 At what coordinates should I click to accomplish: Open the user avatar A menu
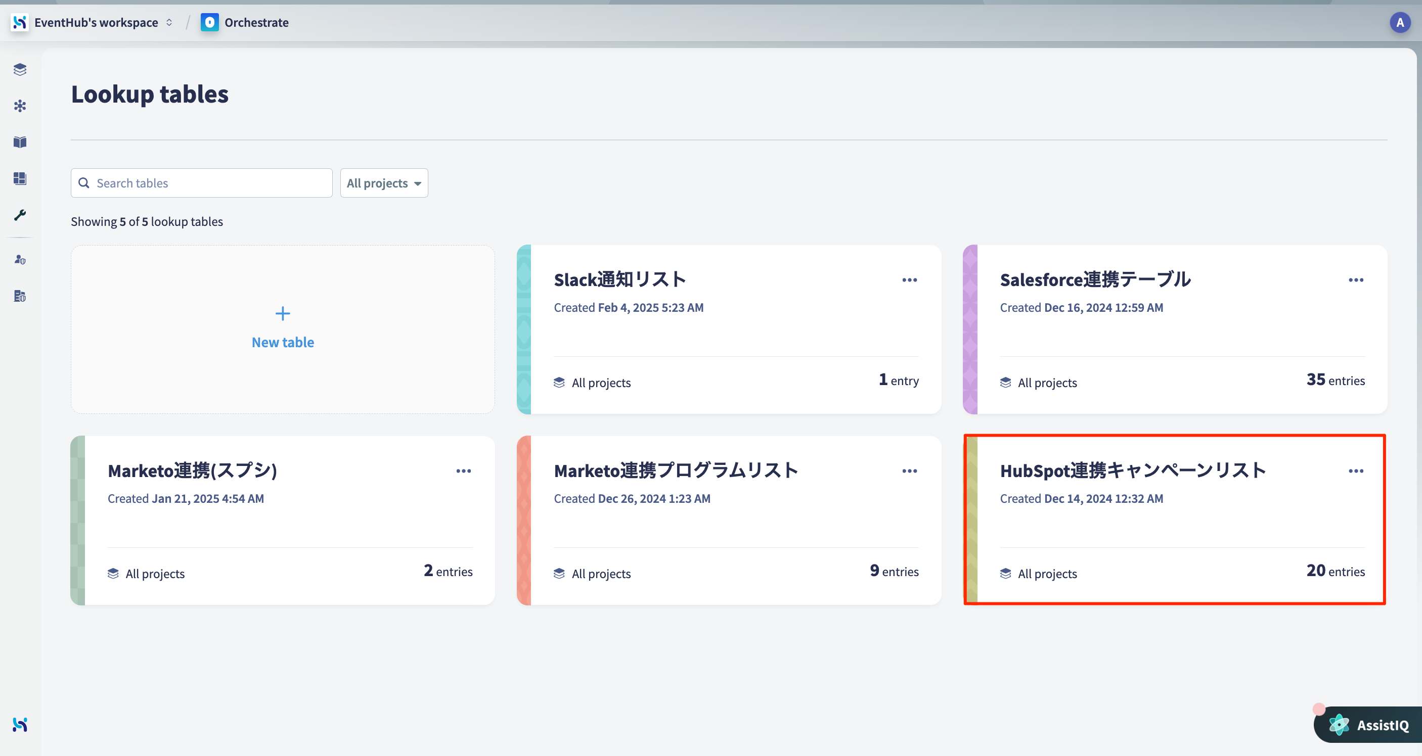coord(1400,23)
